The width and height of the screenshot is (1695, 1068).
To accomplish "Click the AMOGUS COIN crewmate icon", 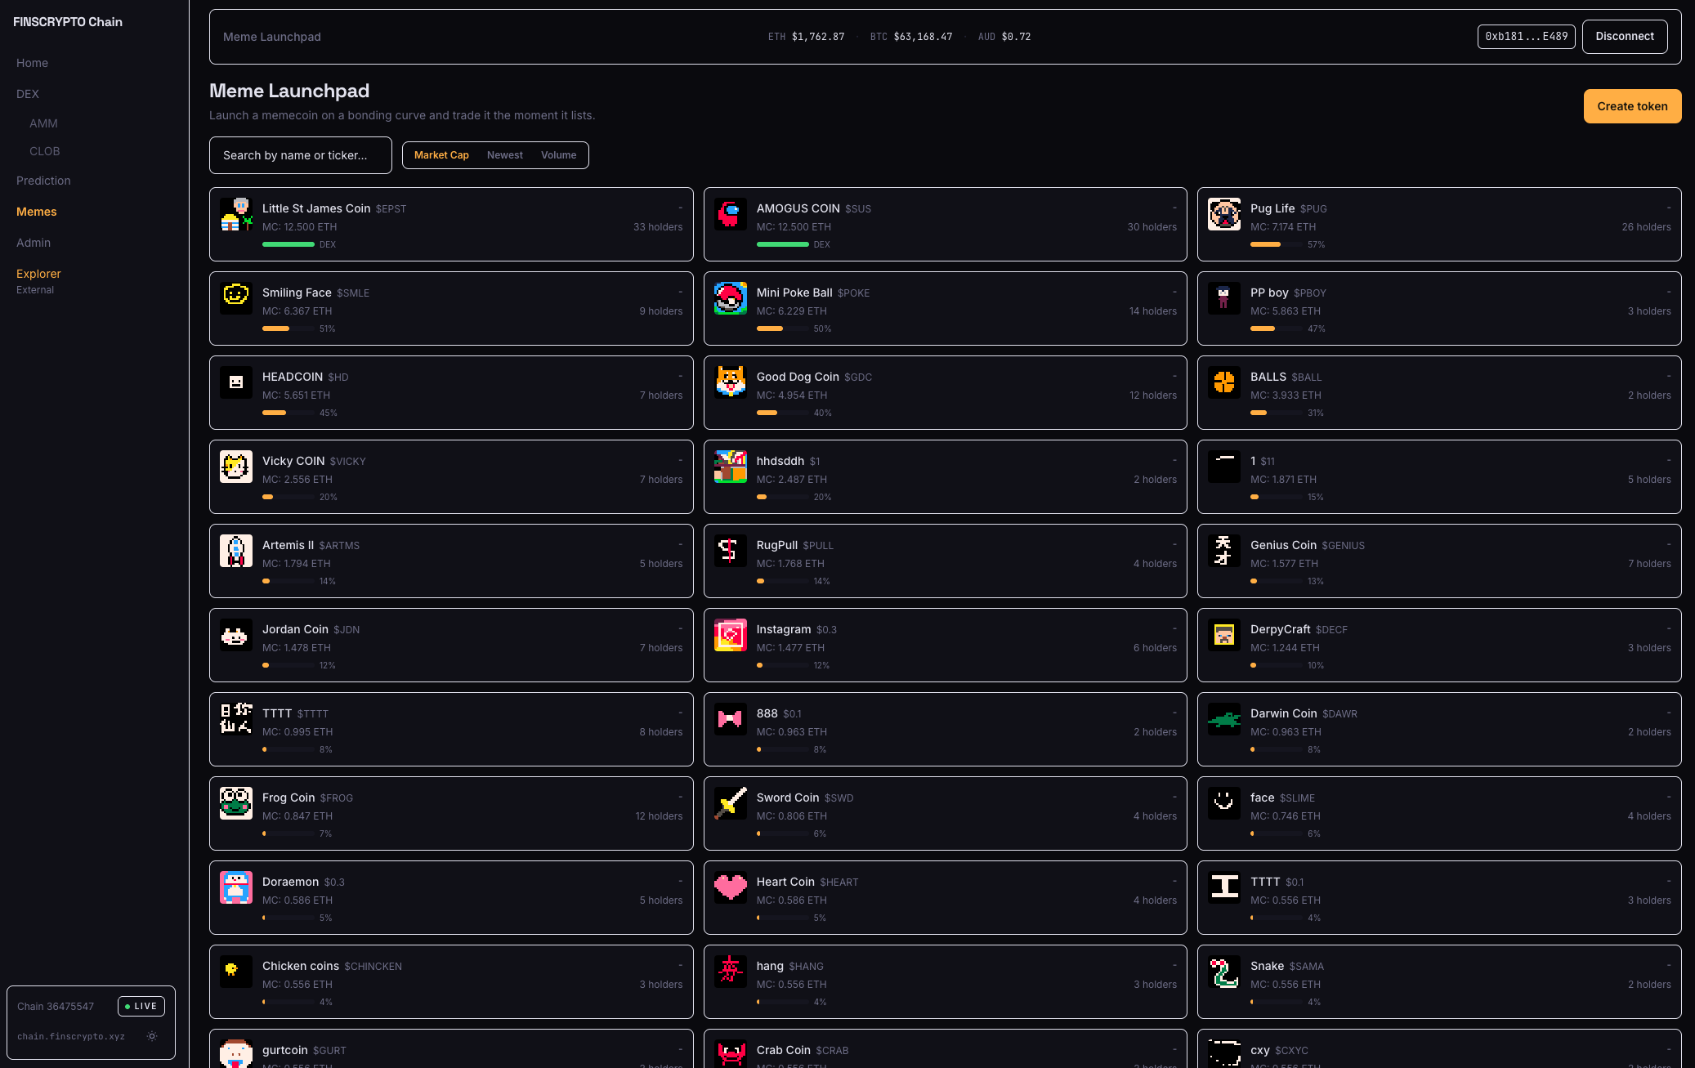I will 730,214.
